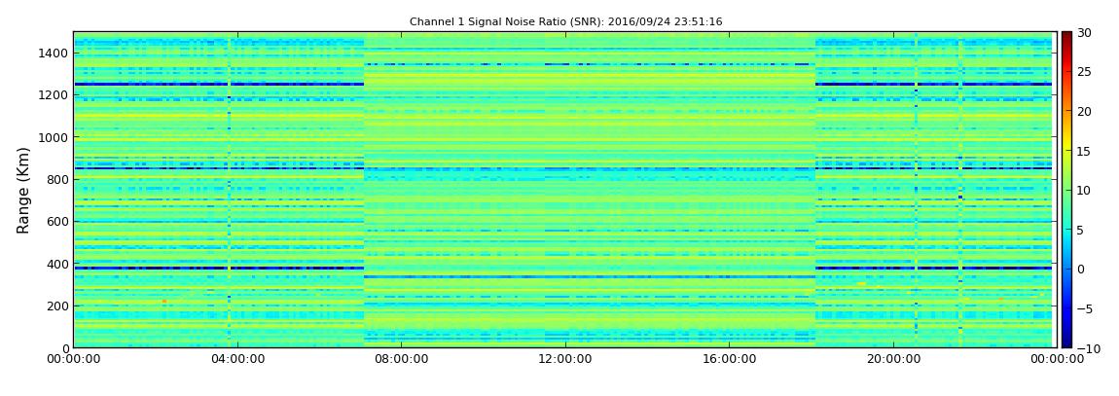Click the colorbar label 30
Viewport: 1119px width, 396px height.
(1084, 32)
